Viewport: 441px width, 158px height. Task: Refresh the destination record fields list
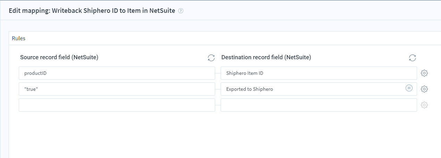point(412,58)
